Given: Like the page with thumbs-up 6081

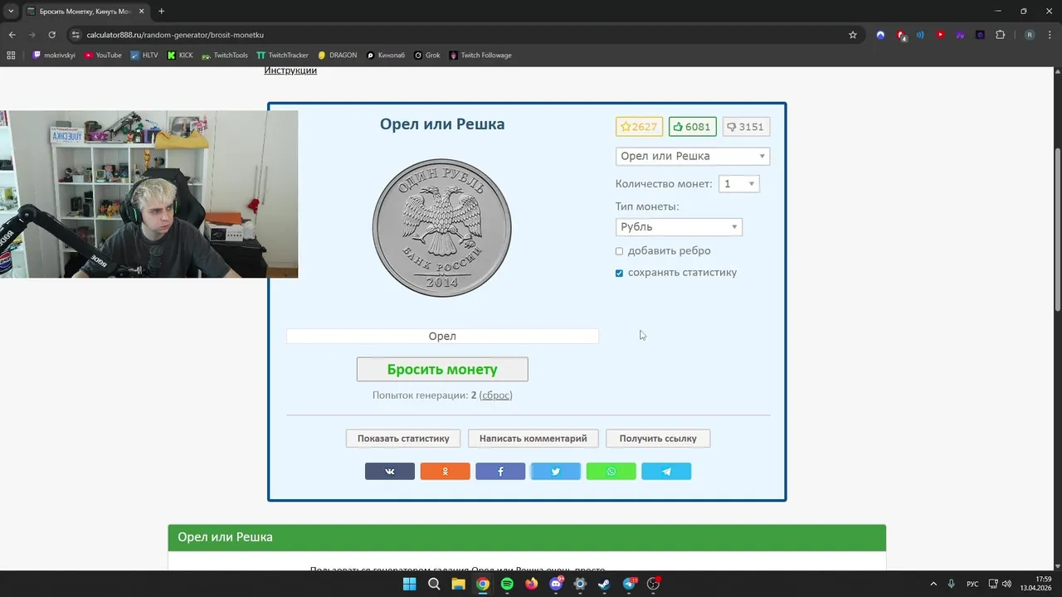Looking at the screenshot, I should pyautogui.click(x=692, y=127).
